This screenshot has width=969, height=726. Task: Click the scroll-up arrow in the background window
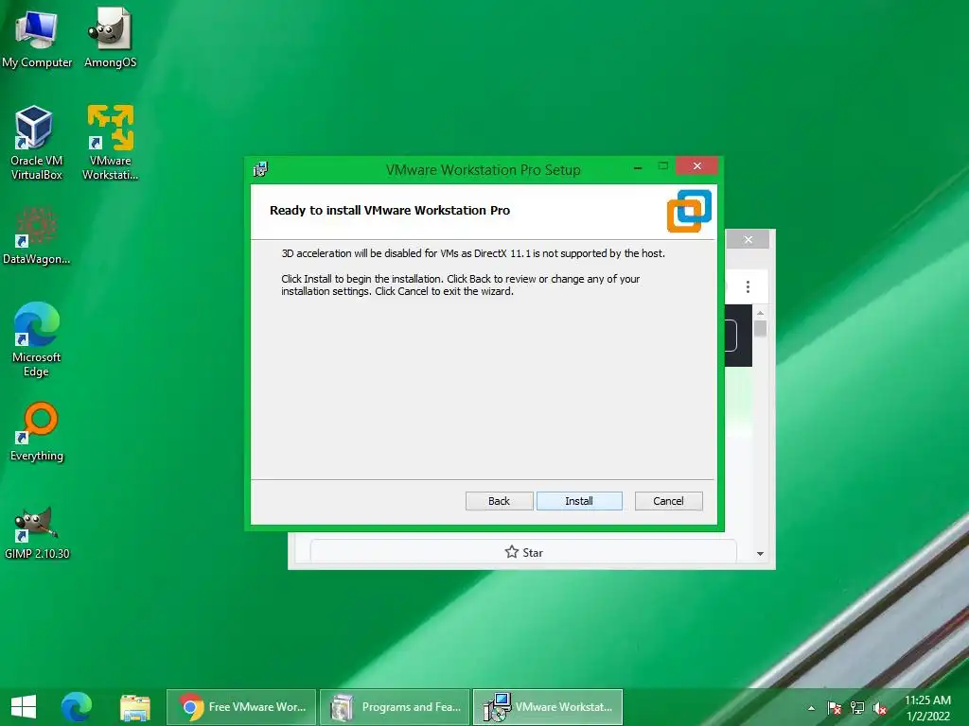[760, 313]
